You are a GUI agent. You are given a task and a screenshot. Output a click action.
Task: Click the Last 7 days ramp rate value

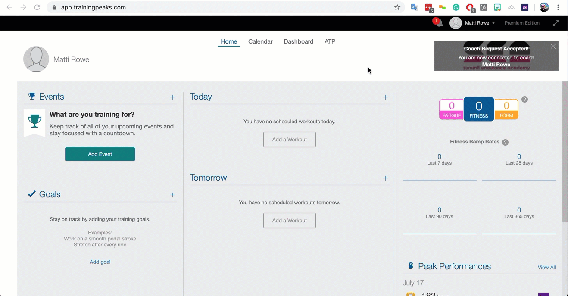click(439, 157)
